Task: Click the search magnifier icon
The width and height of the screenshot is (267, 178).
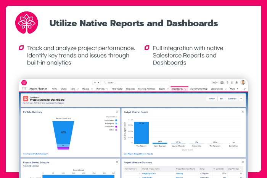Action: click(x=105, y=83)
